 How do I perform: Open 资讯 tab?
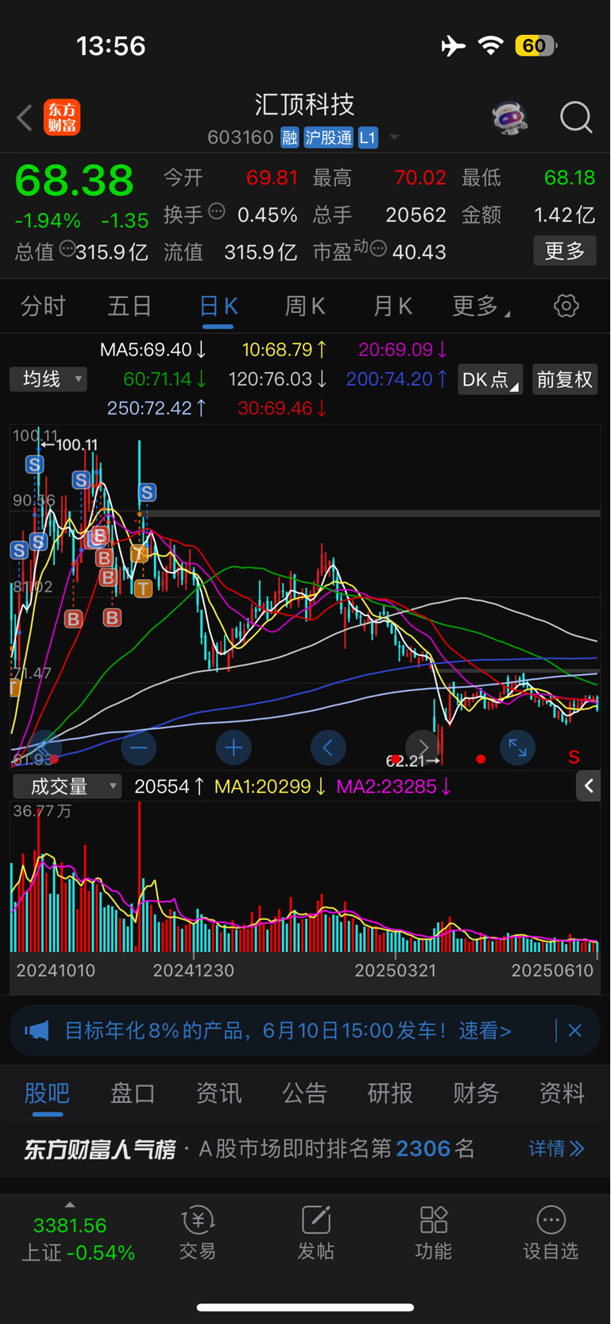(x=218, y=1093)
